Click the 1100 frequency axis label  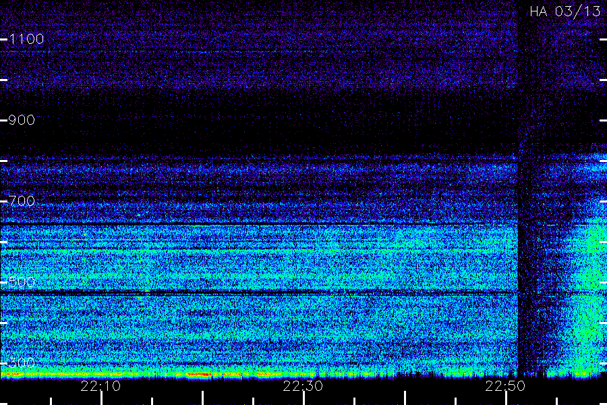[x=26, y=39]
